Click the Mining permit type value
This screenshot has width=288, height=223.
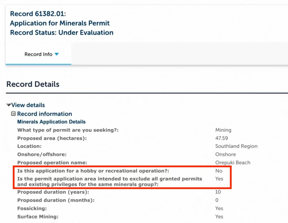point(223,130)
